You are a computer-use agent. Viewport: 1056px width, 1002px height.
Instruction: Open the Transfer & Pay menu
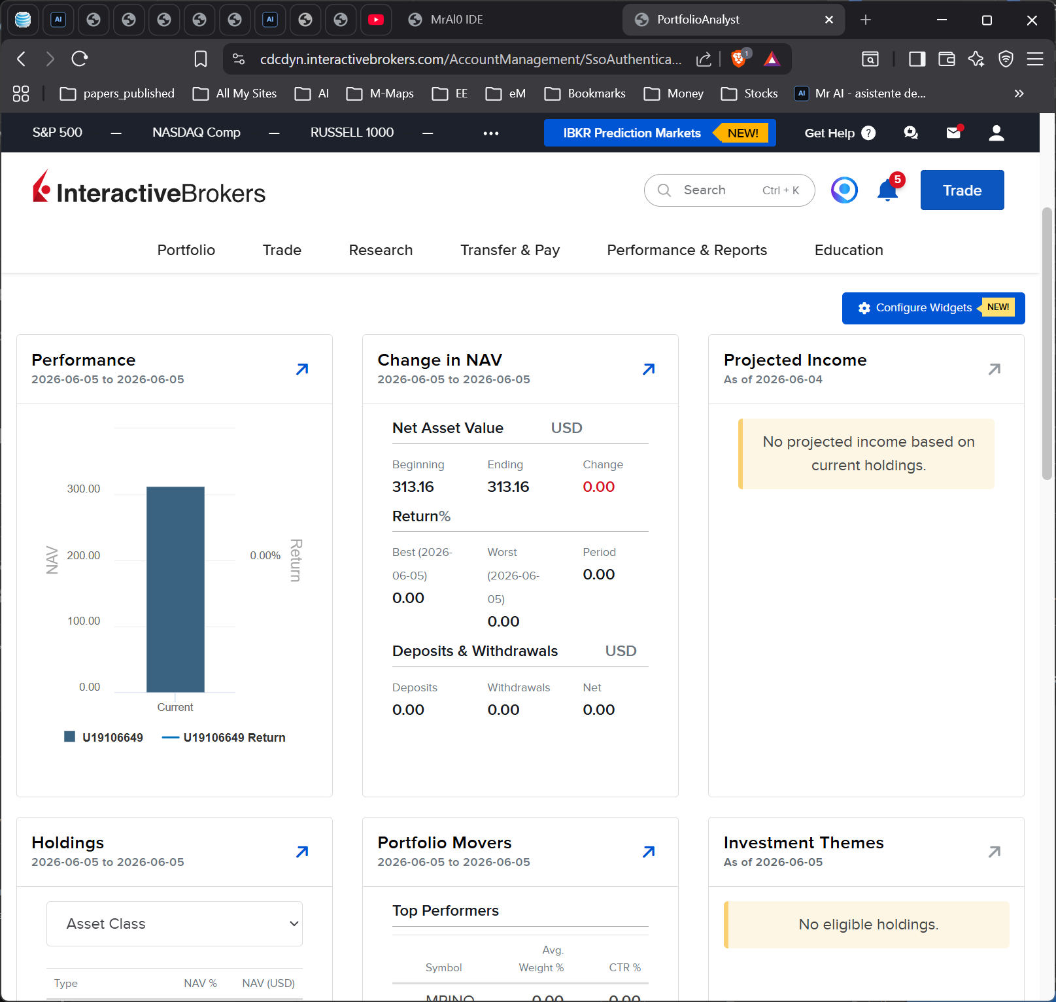(510, 250)
